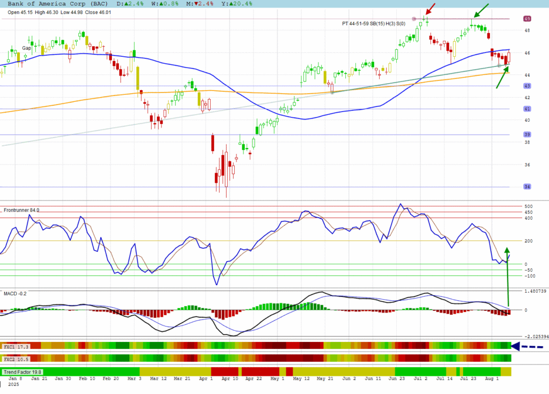Click the Jan 8 date label
The width and height of the screenshot is (549, 394).
coord(16,378)
